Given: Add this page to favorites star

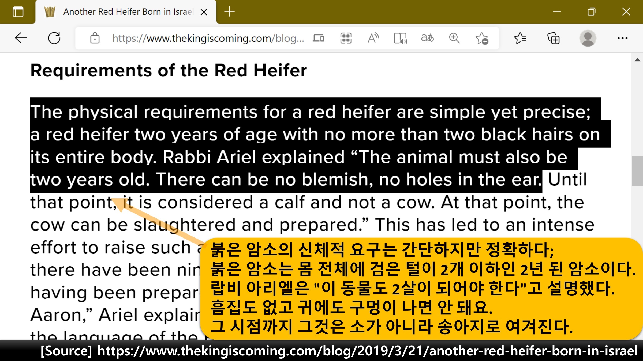Looking at the screenshot, I should 482,38.
